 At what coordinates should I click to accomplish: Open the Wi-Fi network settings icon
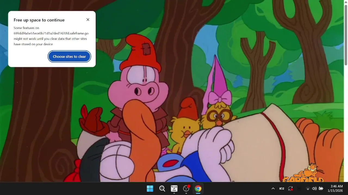pos(308,188)
